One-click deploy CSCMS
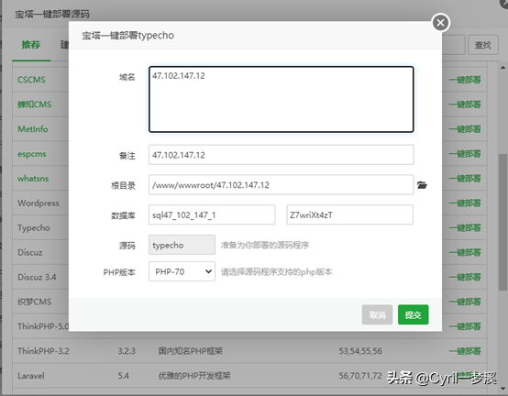 click(x=465, y=80)
